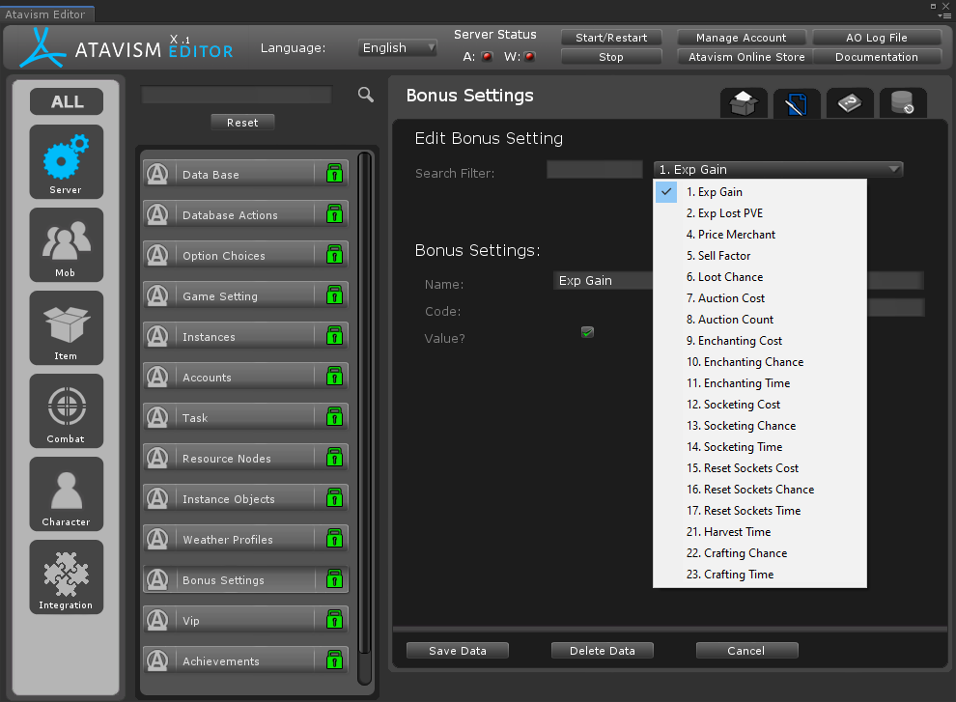This screenshot has width=956, height=702.
Task: Toggle the green lock beside Weather Profiles
Action: coord(334,539)
